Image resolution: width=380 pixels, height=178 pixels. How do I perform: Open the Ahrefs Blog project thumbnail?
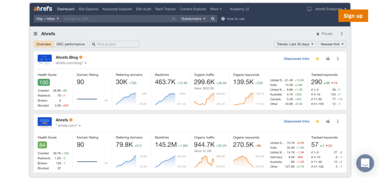(45, 60)
